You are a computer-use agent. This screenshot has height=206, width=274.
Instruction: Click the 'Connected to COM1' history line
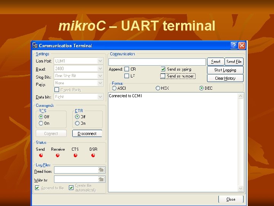coord(126,96)
